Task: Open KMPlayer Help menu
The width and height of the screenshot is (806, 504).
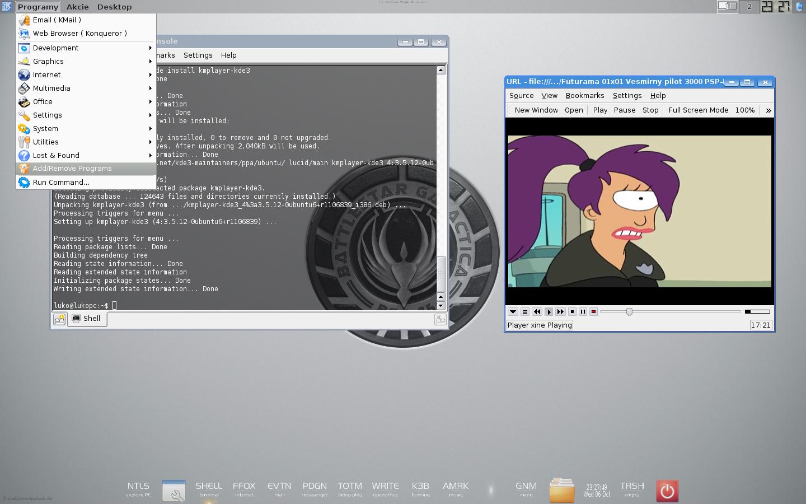Action: point(658,96)
